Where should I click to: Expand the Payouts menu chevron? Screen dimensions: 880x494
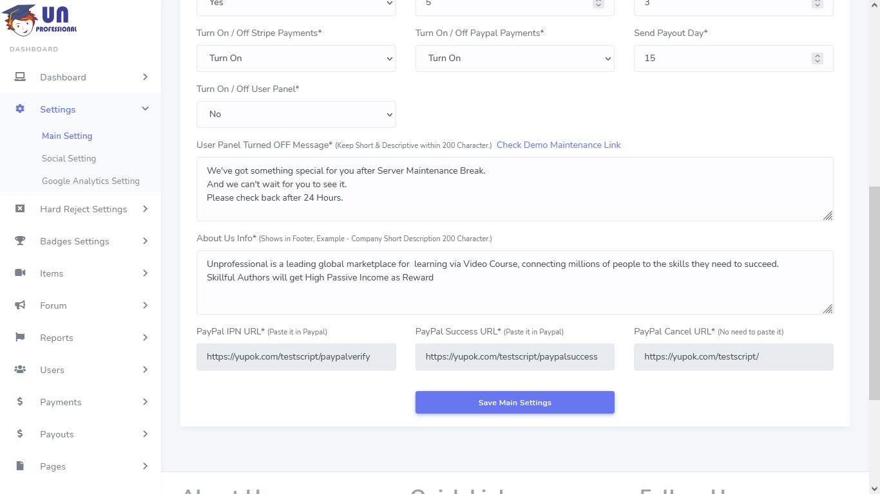point(145,434)
